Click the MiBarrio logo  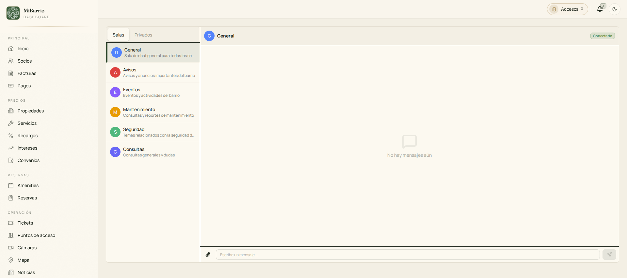pos(13,13)
